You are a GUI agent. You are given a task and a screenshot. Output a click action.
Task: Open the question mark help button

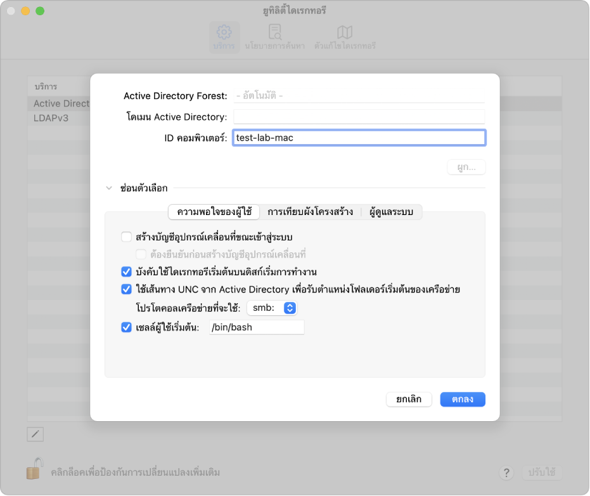[x=506, y=473]
